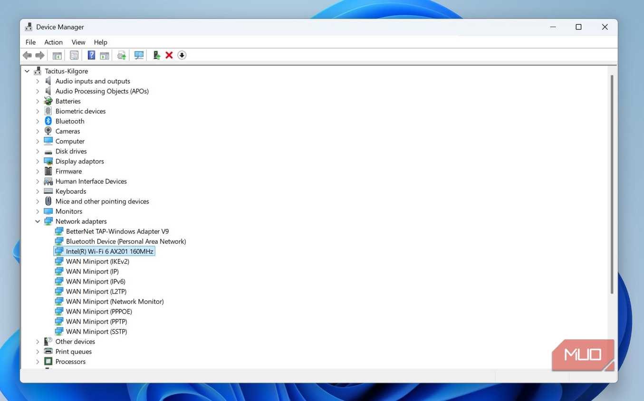Open the Action menu
644x401 pixels.
[53, 42]
